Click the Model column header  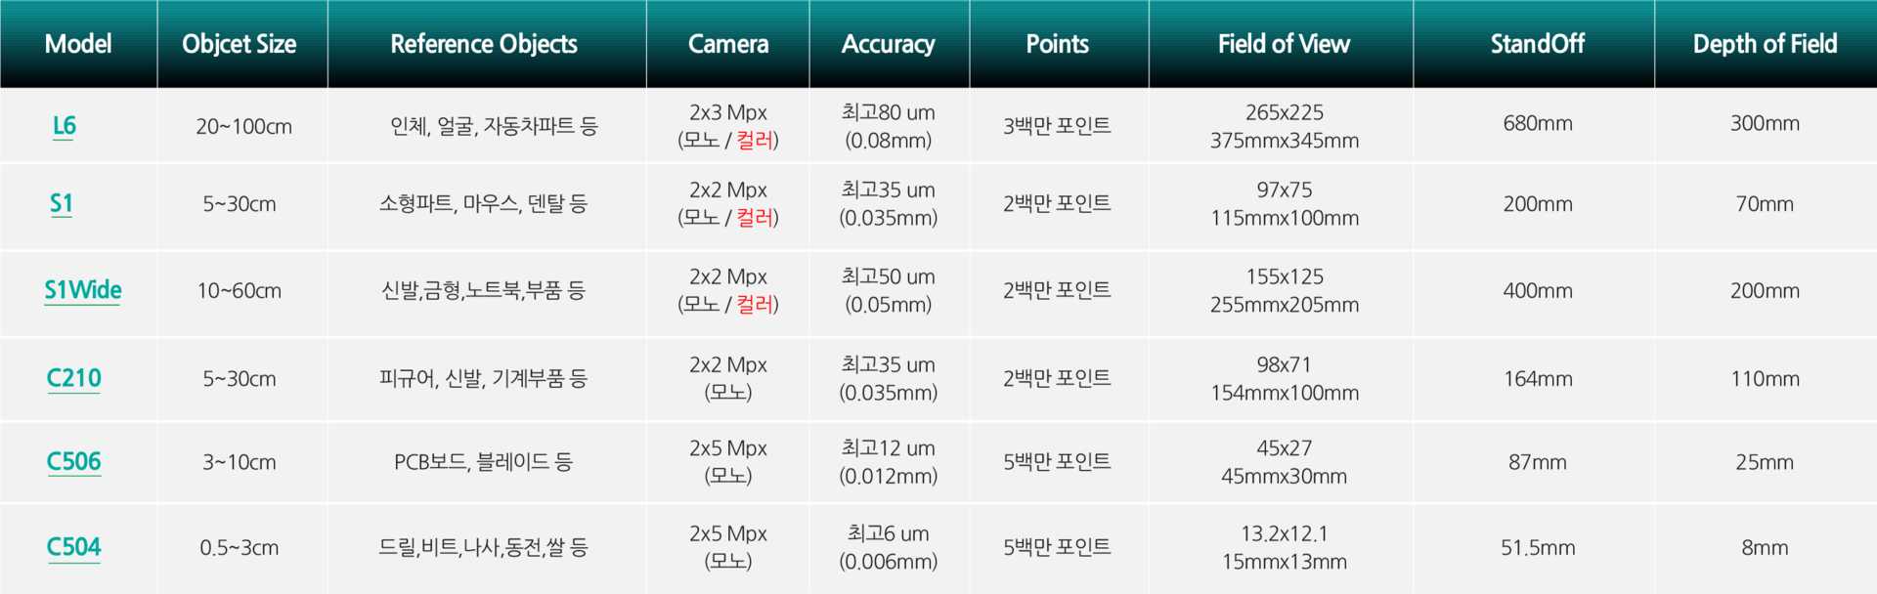[78, 44]
